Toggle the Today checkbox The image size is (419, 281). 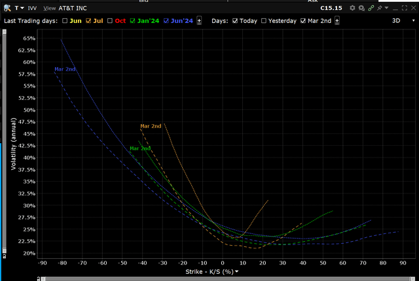click(x=235, y=21)
